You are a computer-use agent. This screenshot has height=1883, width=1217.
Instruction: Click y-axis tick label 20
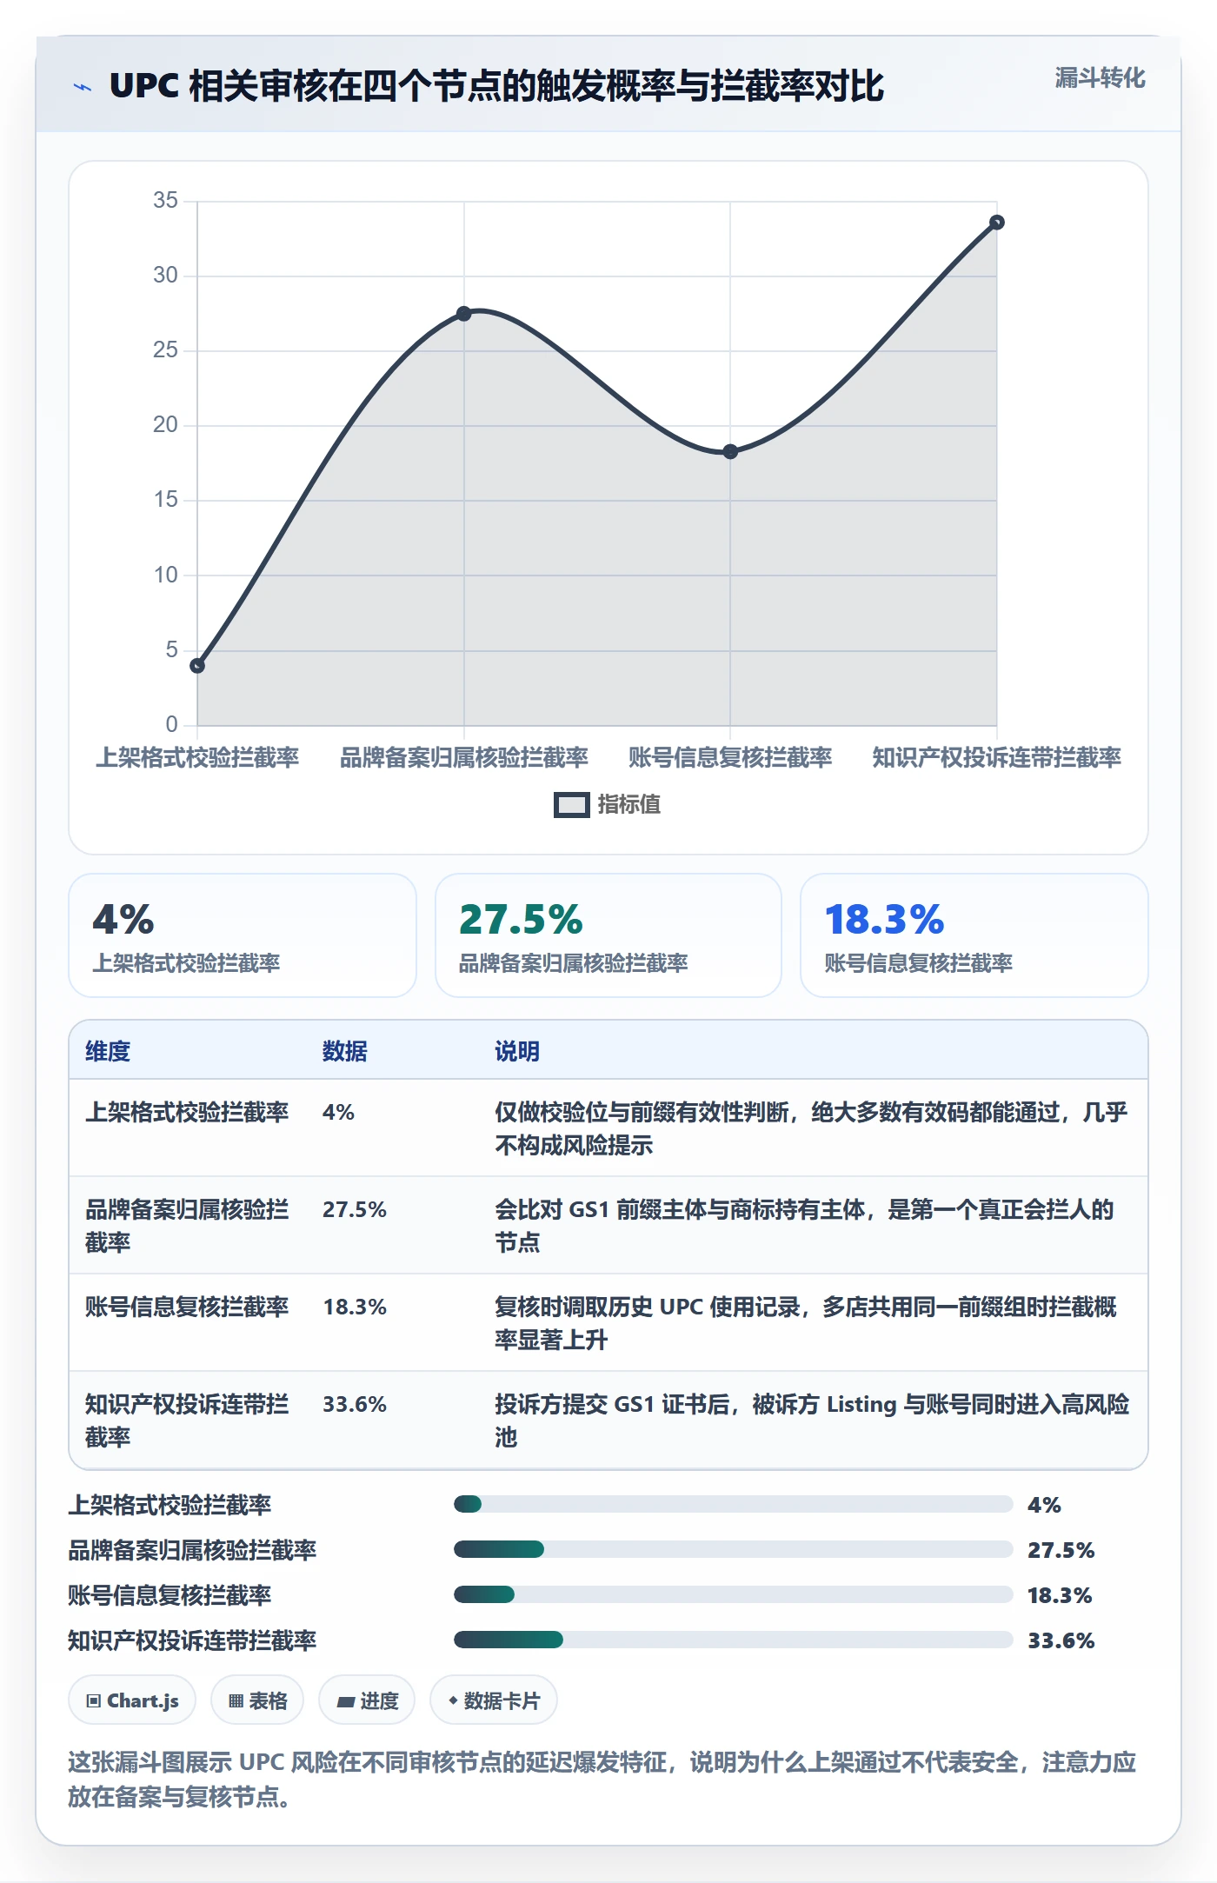tap(165, 425)
